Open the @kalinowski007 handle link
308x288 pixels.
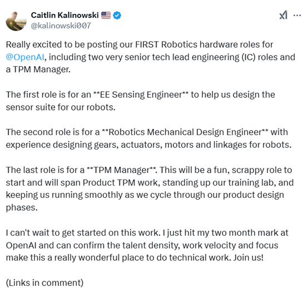pyautogui.click(x=61, y=26)
